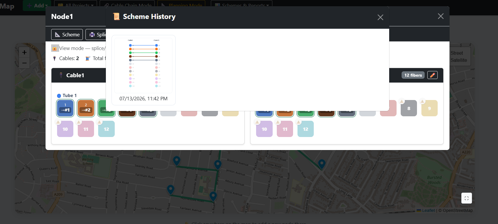Close the Scheme History dialog
This screenshot has width=498, height=224.
point(380,17)
